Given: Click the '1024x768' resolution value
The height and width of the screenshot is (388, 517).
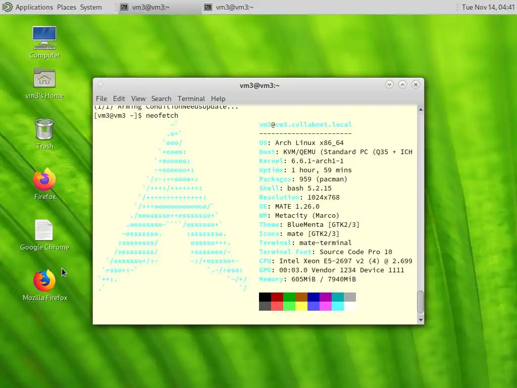Looking at the screenshot, I should pos(324,198).
